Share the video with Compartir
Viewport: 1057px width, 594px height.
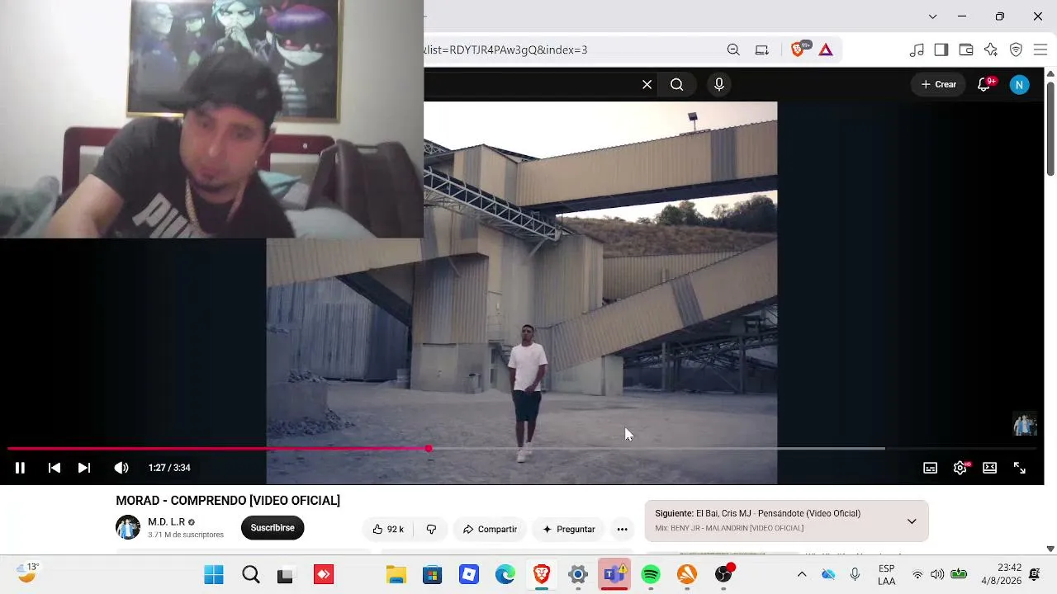490,529
